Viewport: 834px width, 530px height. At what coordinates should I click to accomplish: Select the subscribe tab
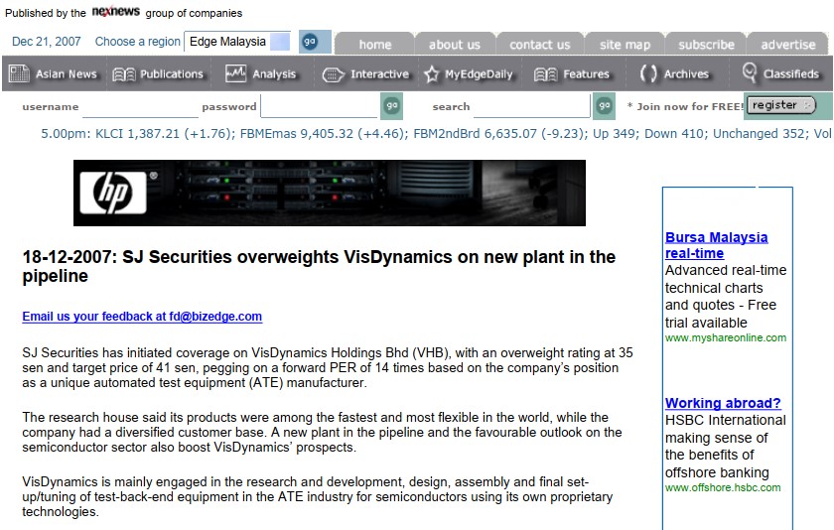pos(706,45)
